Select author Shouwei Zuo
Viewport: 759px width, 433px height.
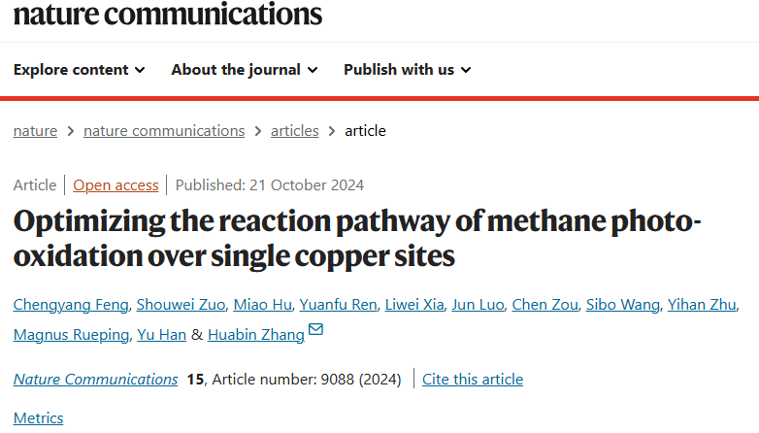(181, 305)
